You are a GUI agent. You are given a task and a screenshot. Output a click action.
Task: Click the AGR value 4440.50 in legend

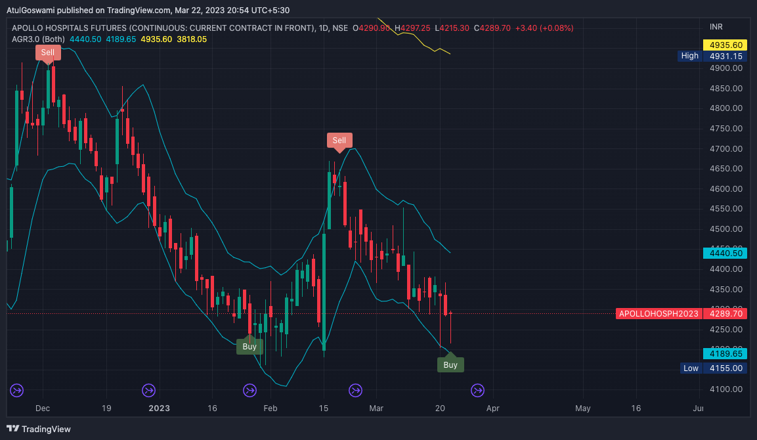tap(85, 39)
